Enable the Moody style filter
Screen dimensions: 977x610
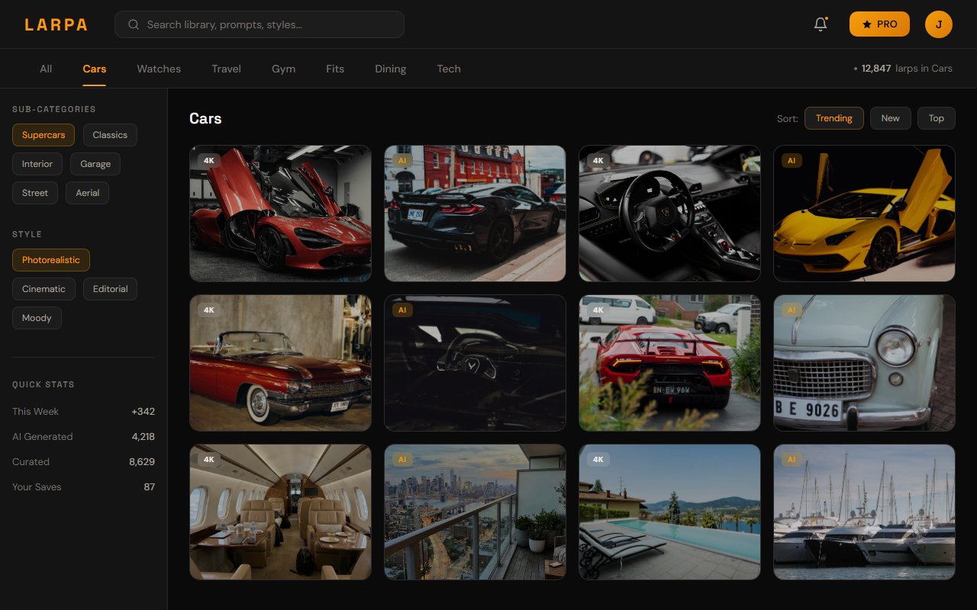37,317
